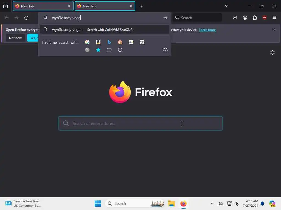The height and width of the screenshot is (210, 281).
Task: Open new tab personalize gear icon
Action: pos(272,52)
